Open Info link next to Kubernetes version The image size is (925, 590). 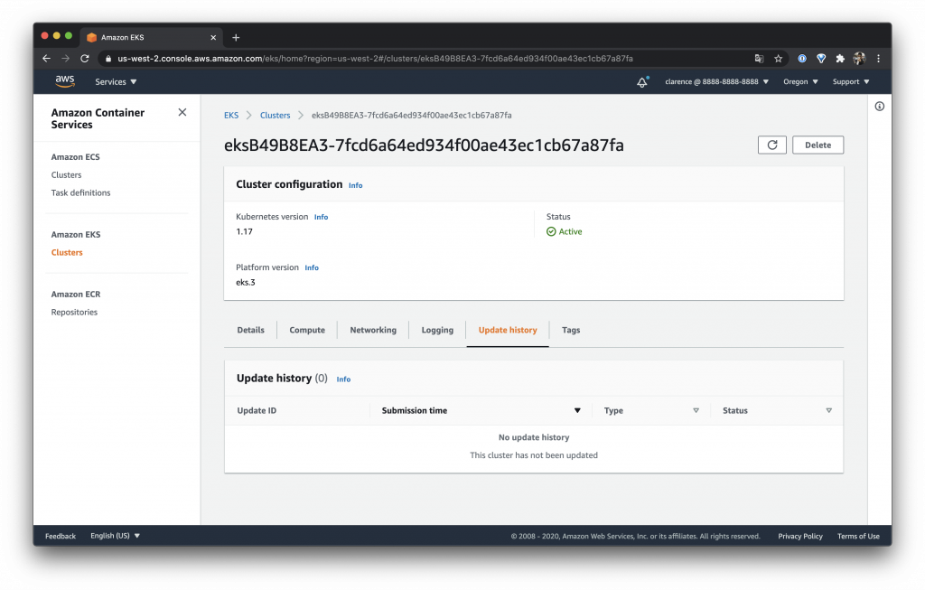click(321, 217)
